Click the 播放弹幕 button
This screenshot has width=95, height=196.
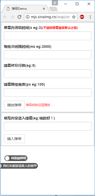click(x=14, y=105)
